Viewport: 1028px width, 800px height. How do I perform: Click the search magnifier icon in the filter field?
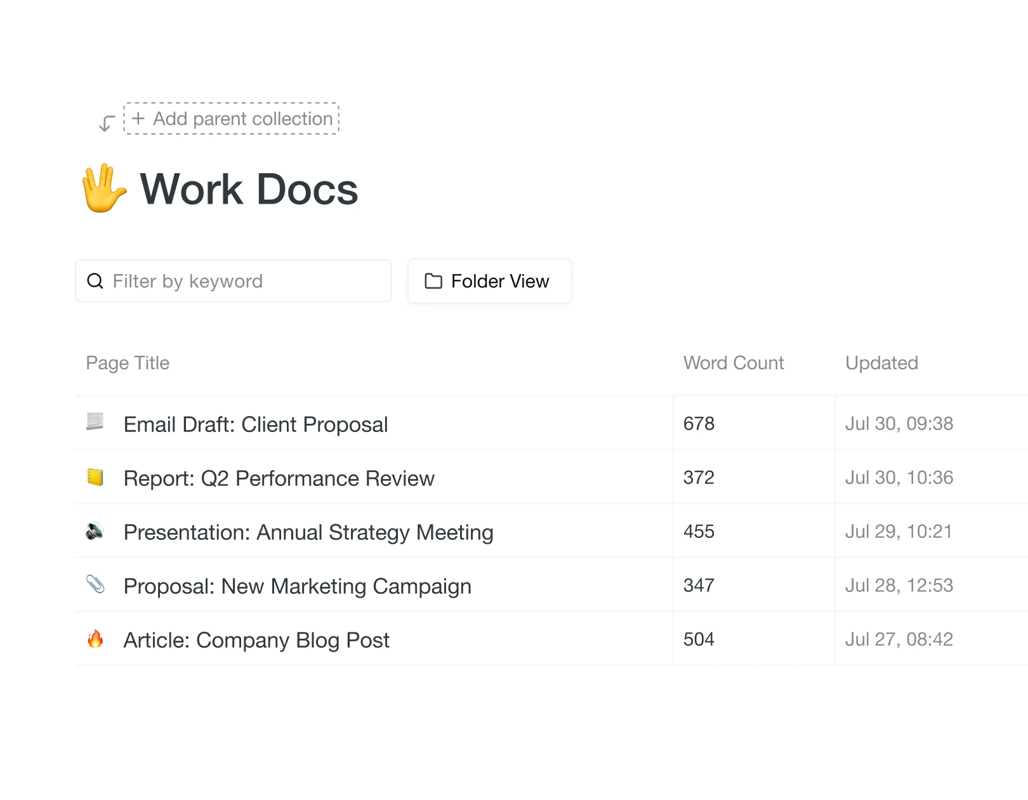[95, 281]
